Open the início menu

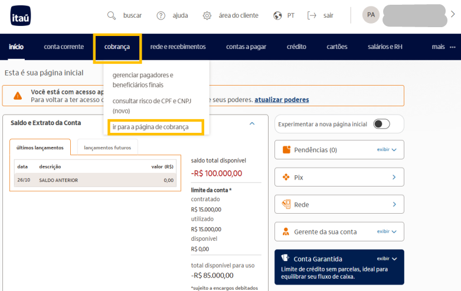coord(16,47)
